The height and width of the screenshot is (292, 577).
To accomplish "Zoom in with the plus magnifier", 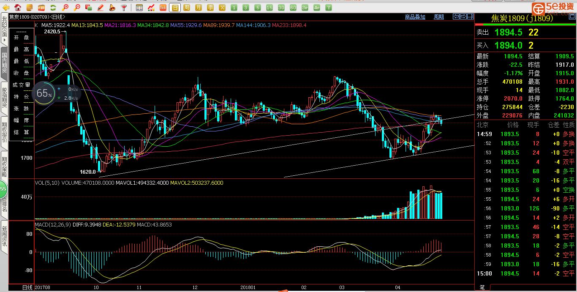I will 65,8.
